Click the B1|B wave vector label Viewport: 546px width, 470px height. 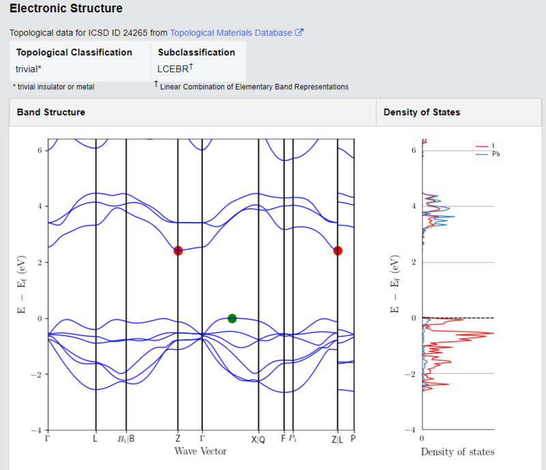pyautogui.click(x=126, y=439)
